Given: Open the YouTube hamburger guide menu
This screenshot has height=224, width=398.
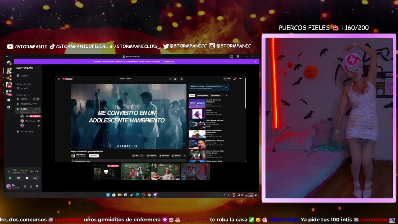Looking at the screenshot, I should (x=58, y=79).
